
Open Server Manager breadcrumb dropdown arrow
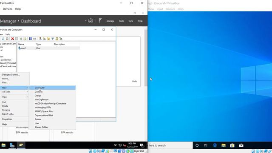pos(86,21)
